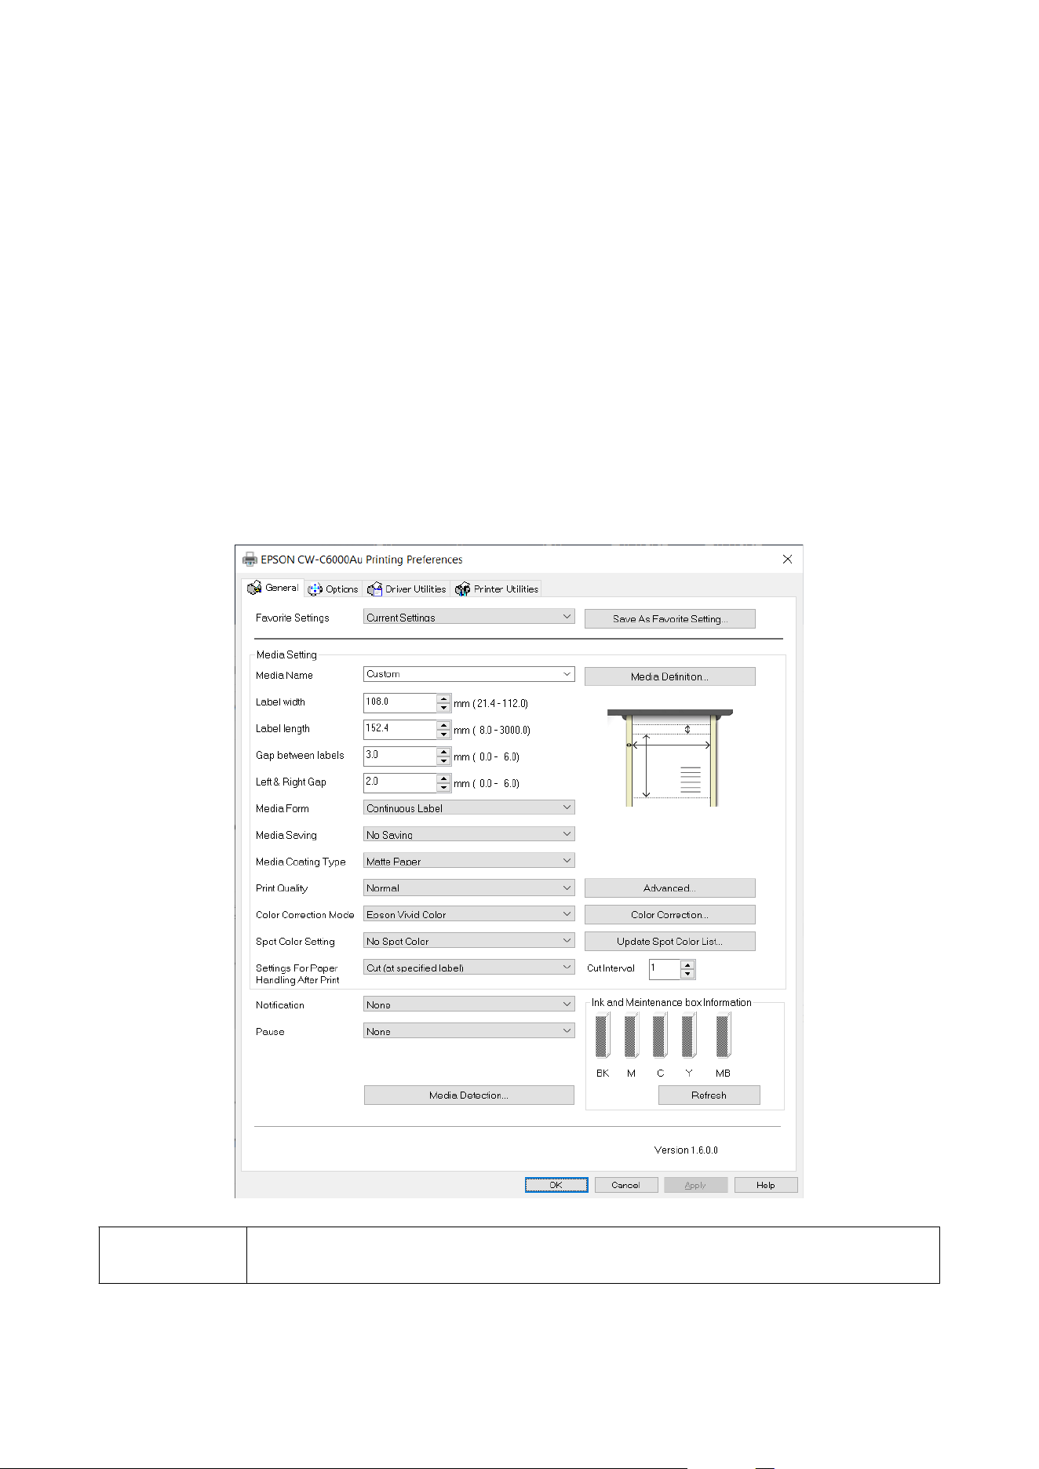This screenshot has width=1039, height=1469.
Task: Decrease the Cut Interval value
Action: click(687, 975)
